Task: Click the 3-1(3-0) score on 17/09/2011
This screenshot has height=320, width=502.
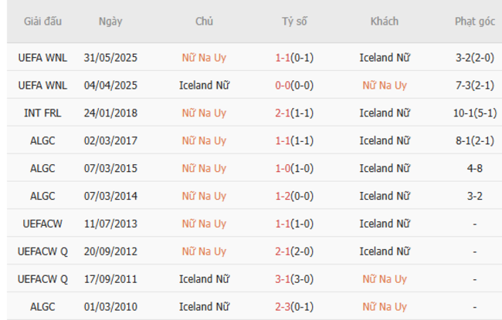Action: pyautogui.click(x=294, y=279)
